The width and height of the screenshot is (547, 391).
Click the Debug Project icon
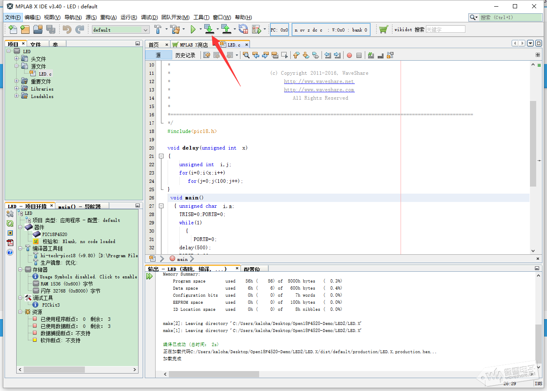257,30
